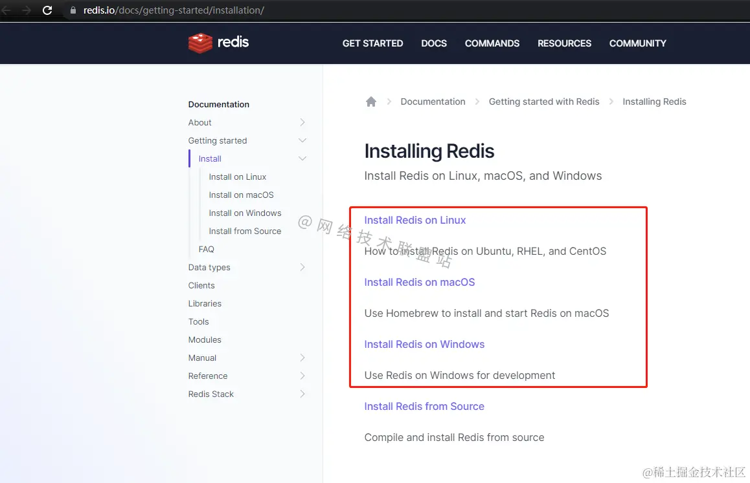This screenshot has height=483, width=750.
Task: Collapse the Install subsection chevron
Action: point(302,158)
